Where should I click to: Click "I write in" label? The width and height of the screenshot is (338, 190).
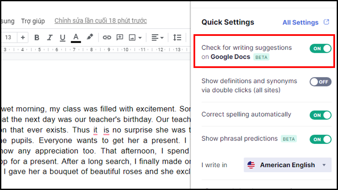click(214, 165)
